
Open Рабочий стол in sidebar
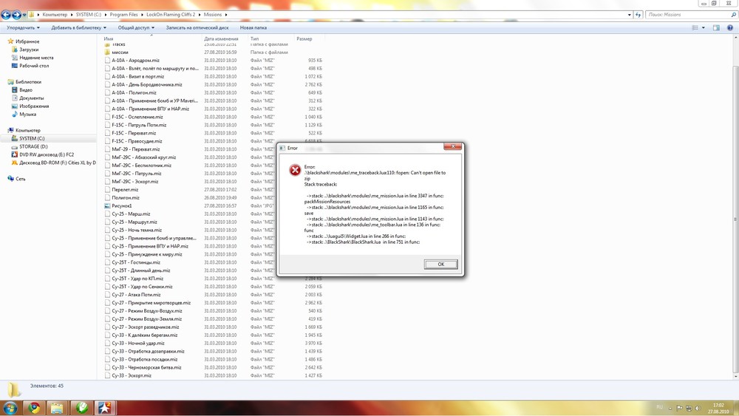33,66
